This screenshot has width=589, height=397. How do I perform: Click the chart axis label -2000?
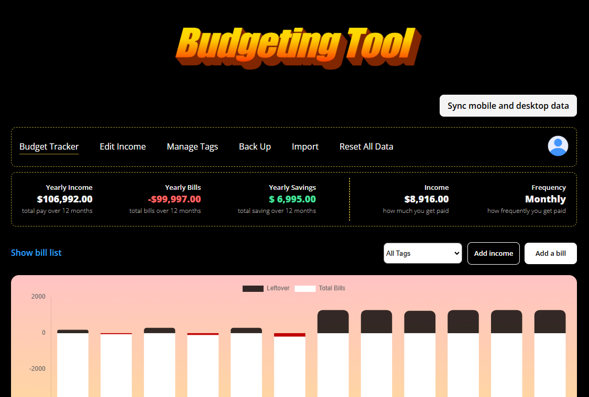coord(37,369)
